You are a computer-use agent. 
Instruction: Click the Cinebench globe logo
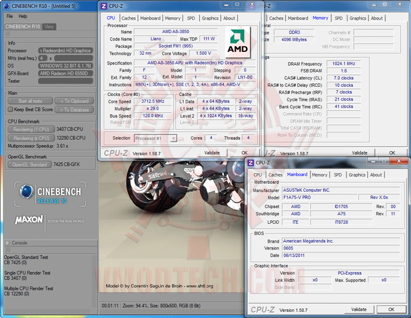26,192
